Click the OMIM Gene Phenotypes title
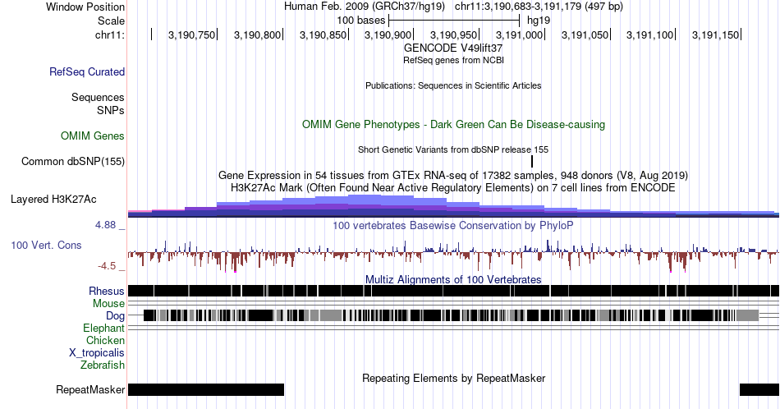 (453, 124)
